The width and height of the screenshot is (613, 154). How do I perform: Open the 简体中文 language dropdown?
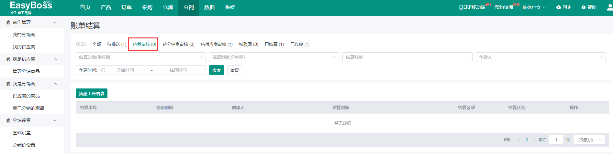(534, 7)
